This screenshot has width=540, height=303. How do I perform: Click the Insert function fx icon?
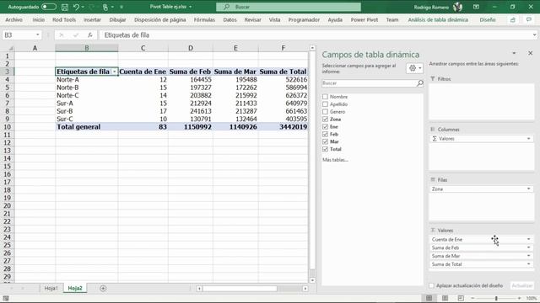tap(90, 35)
